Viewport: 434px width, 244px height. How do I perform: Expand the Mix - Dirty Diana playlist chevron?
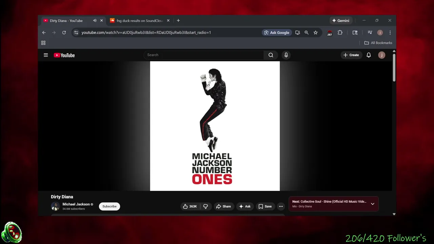(x=373, y=204)
